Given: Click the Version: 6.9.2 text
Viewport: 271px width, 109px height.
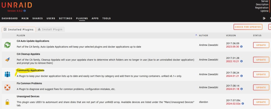Looking at the screenshot, I should 15,11.
